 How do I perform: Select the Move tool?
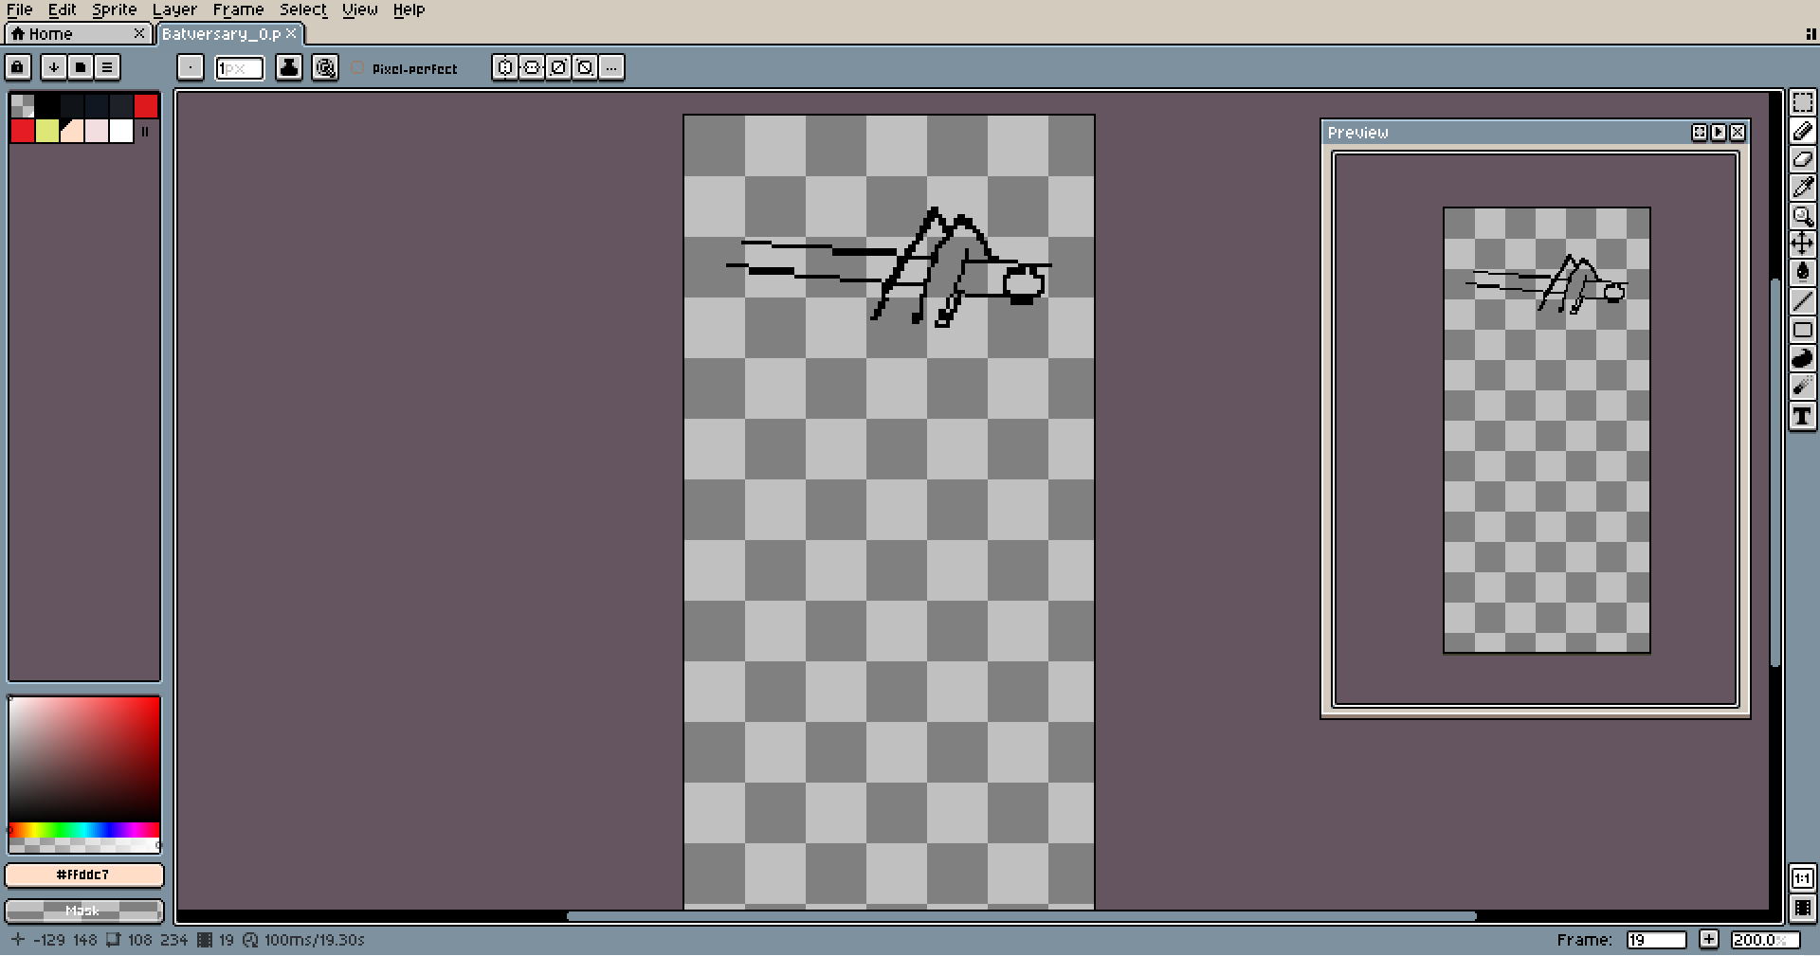click(1802, 244)
